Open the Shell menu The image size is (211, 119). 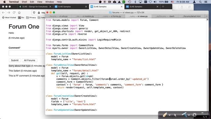click(x=24, y=2)
